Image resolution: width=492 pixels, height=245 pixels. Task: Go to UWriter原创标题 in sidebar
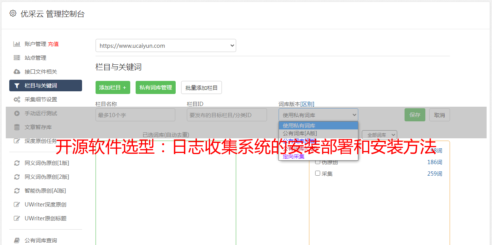(45, 218)
